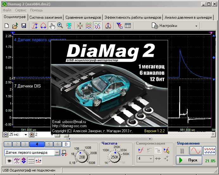Screen dimensions: 219x175
Task: Click the blue marker 1 flag
Action: 13,33
